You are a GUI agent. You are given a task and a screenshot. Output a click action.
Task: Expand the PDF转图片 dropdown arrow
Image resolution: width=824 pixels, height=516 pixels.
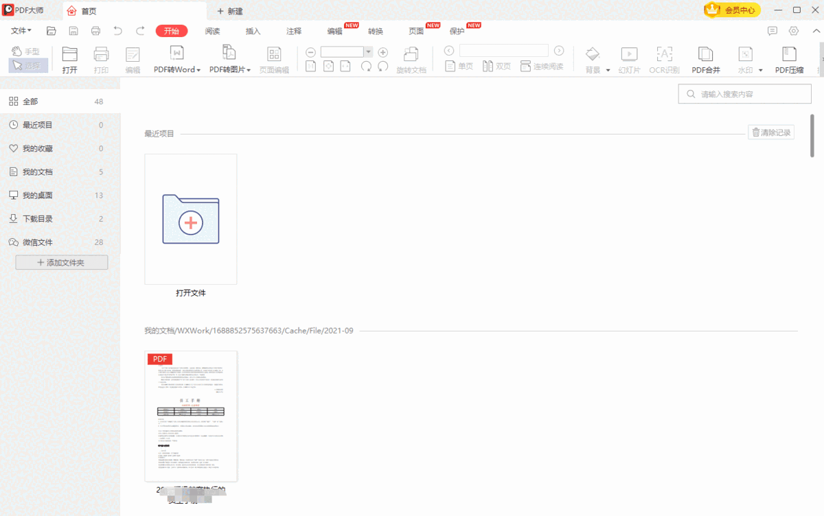point(249,70)
